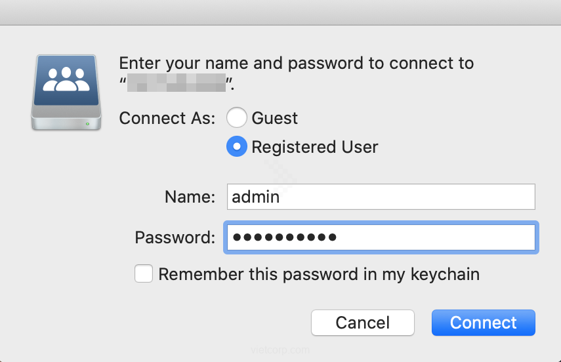Viewport: 561px width, 362px height.
Task: Click the "Registered User" option label text
Action: coord(314,147)
